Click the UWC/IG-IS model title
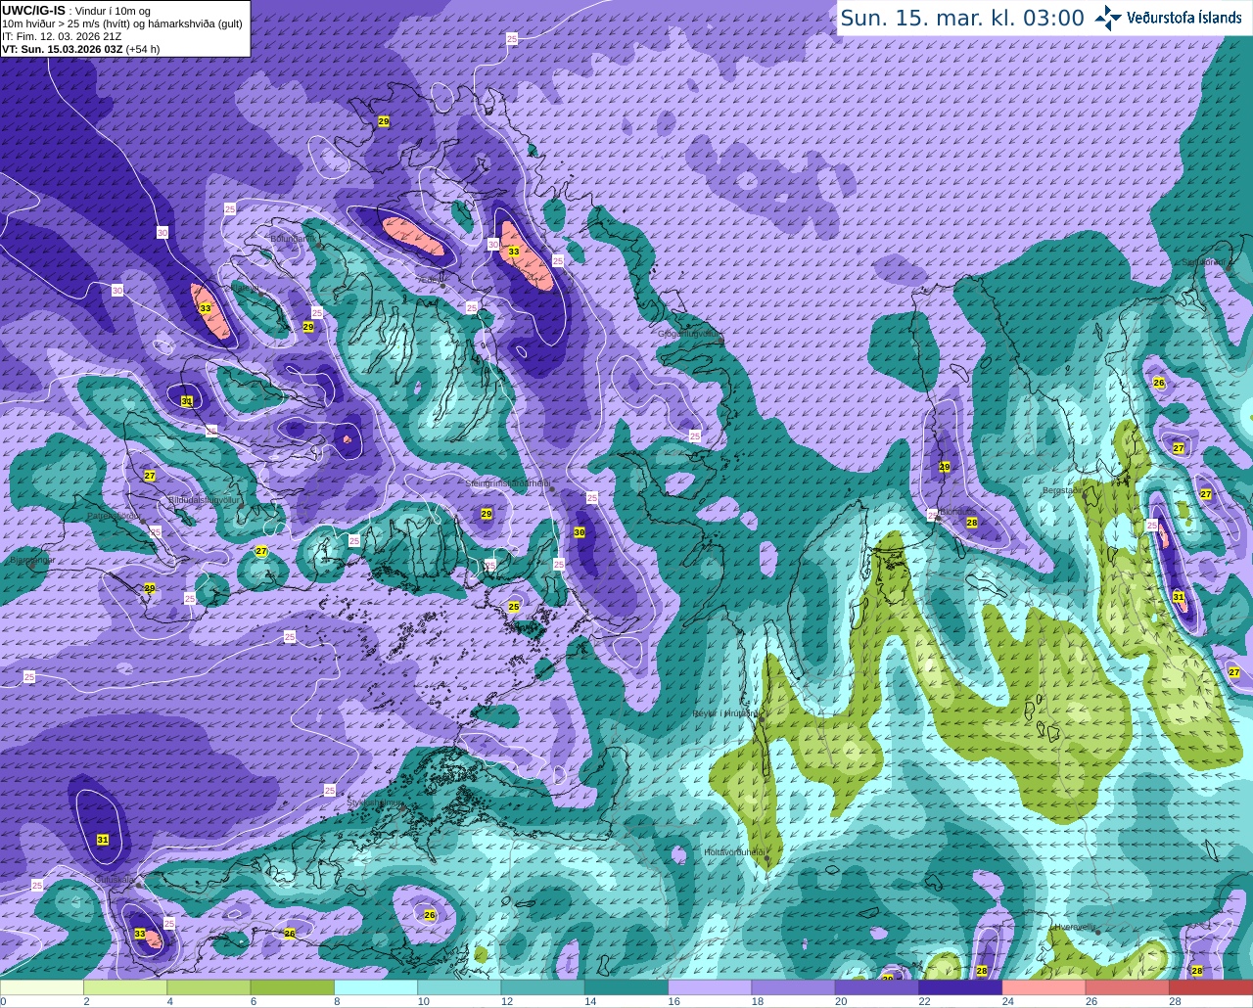Screen dimensions: 1253x1008 (33, 10)
